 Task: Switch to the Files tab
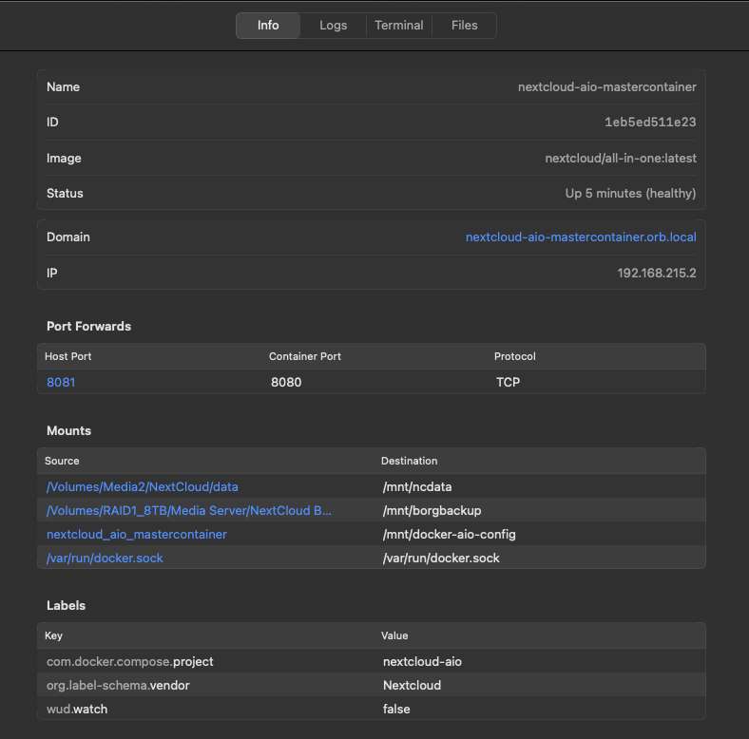(464, 26)
